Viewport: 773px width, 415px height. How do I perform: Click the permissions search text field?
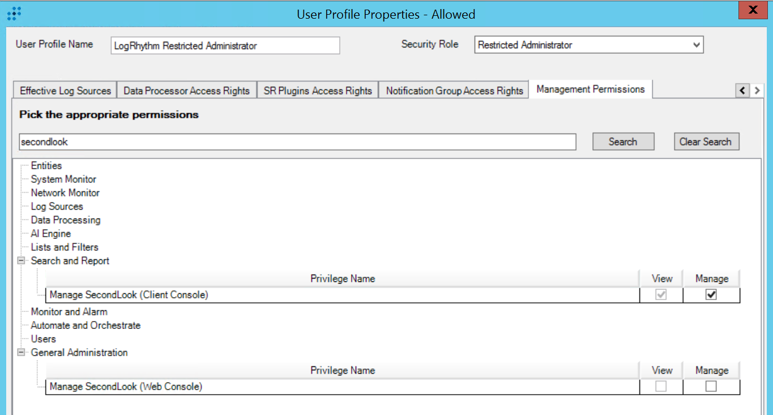[297, 142]
